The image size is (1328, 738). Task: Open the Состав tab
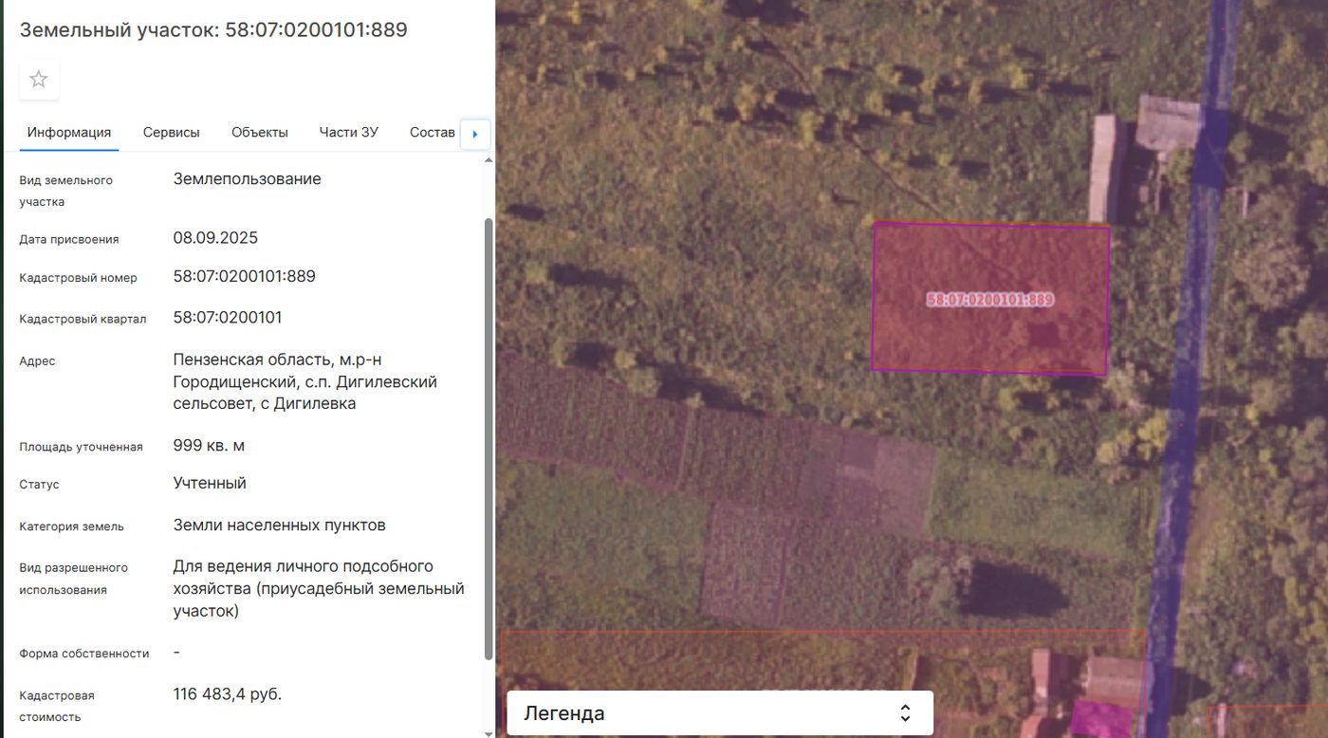point(433,133)
